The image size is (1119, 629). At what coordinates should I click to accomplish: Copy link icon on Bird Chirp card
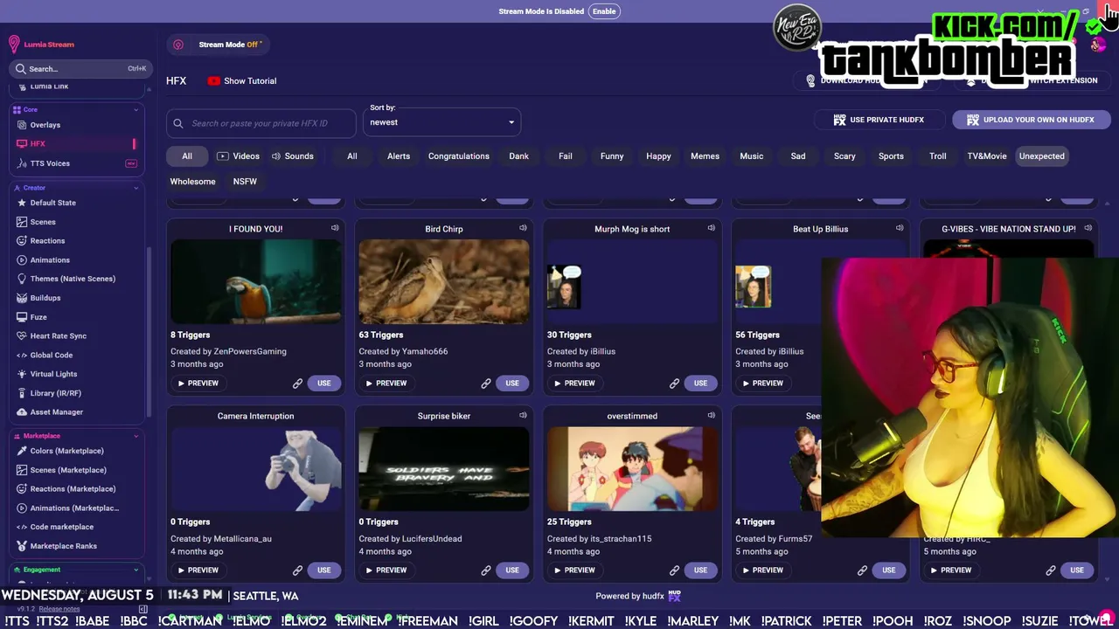[486, 384]
